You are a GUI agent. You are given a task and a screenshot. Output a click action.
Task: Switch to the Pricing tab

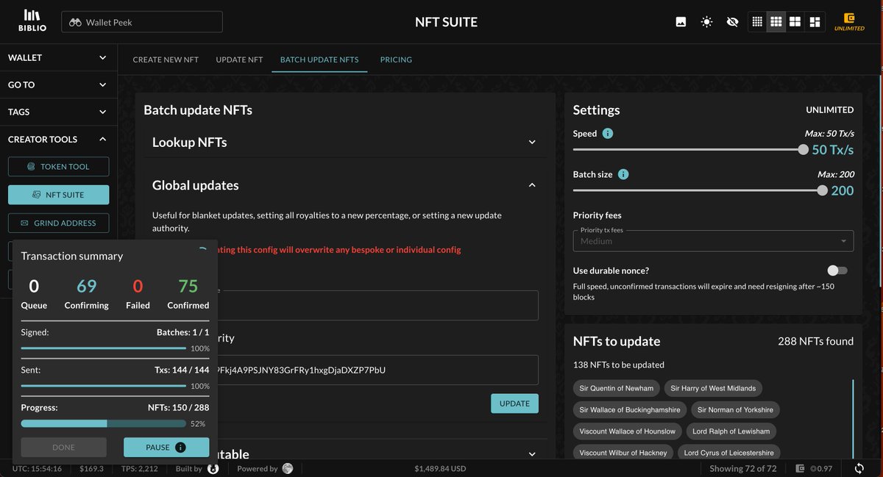point(396,60)
